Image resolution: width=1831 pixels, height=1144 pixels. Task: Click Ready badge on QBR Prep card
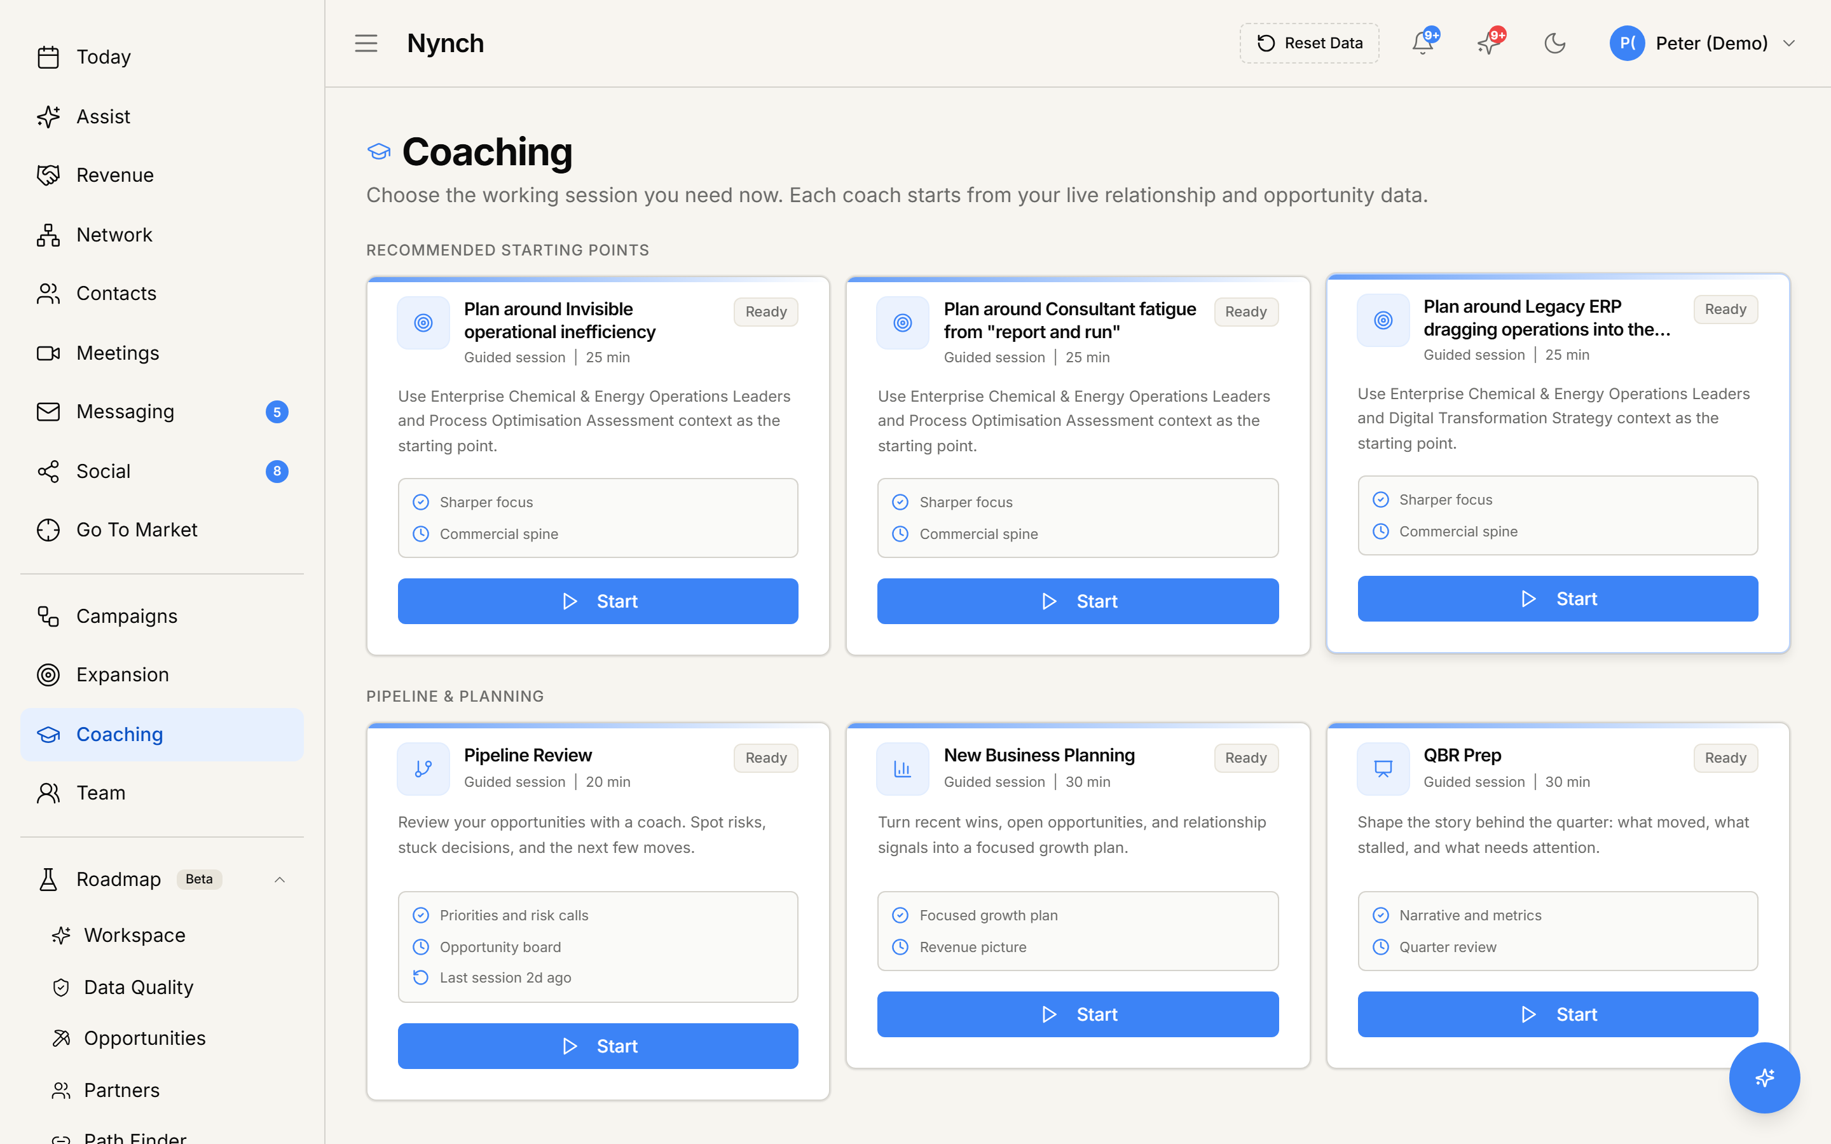pyautogui.click(x=1726, y=758)
